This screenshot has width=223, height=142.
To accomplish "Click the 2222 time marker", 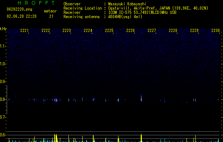I will pyautogui.click(x=46, y=31).
